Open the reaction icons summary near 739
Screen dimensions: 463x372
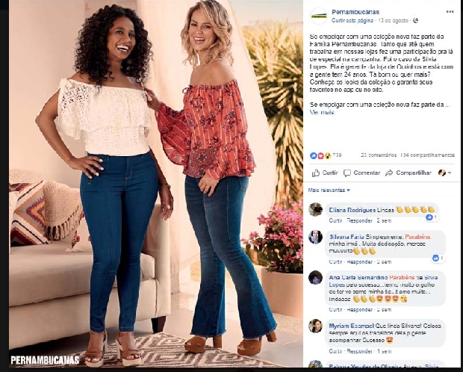pos(321,155)
